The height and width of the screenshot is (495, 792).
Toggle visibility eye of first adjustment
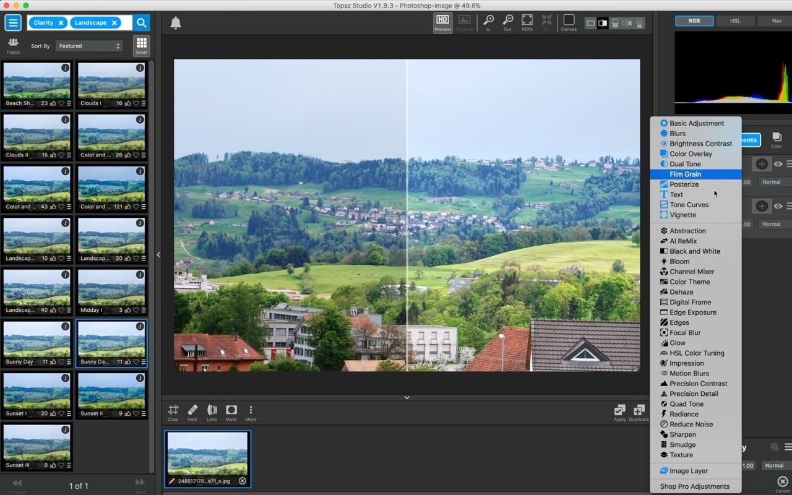tap(778, 164)
